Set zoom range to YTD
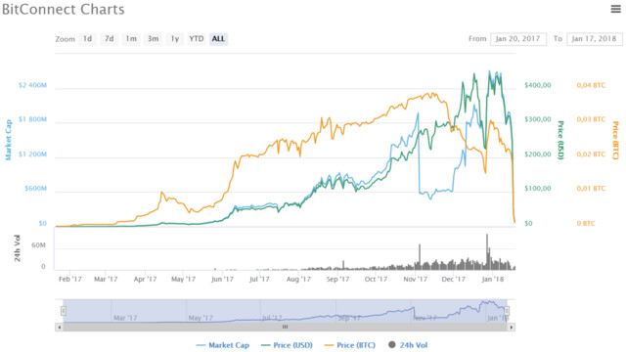 pos(197,39)
